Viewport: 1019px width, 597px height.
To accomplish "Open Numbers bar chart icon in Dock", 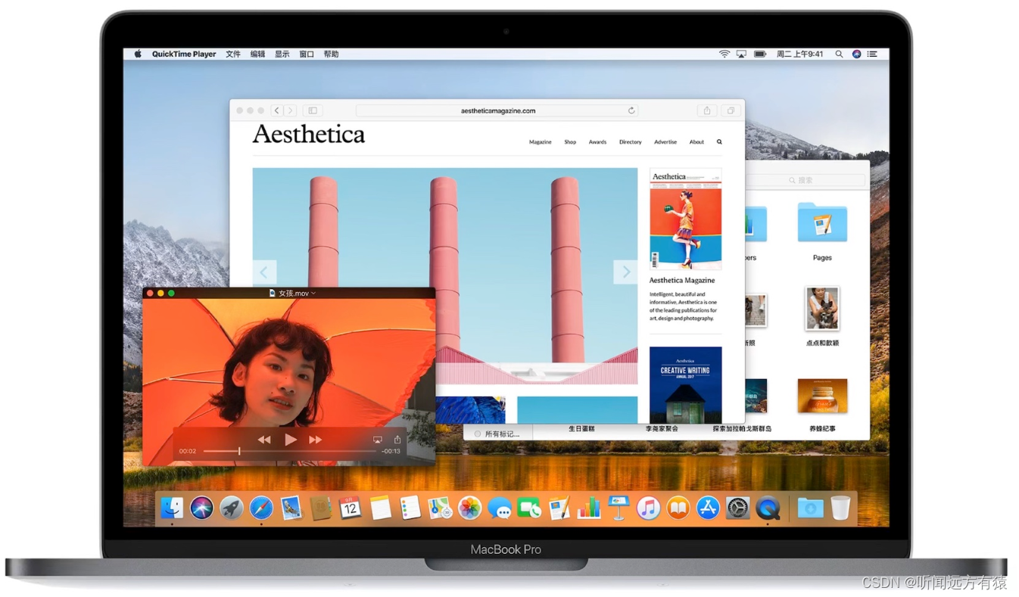I will click(588, 507).
